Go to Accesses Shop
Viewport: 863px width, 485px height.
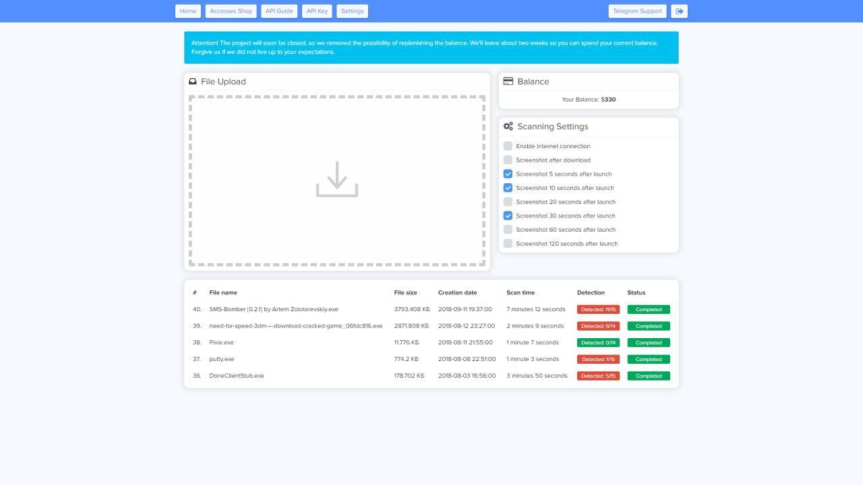231,11
